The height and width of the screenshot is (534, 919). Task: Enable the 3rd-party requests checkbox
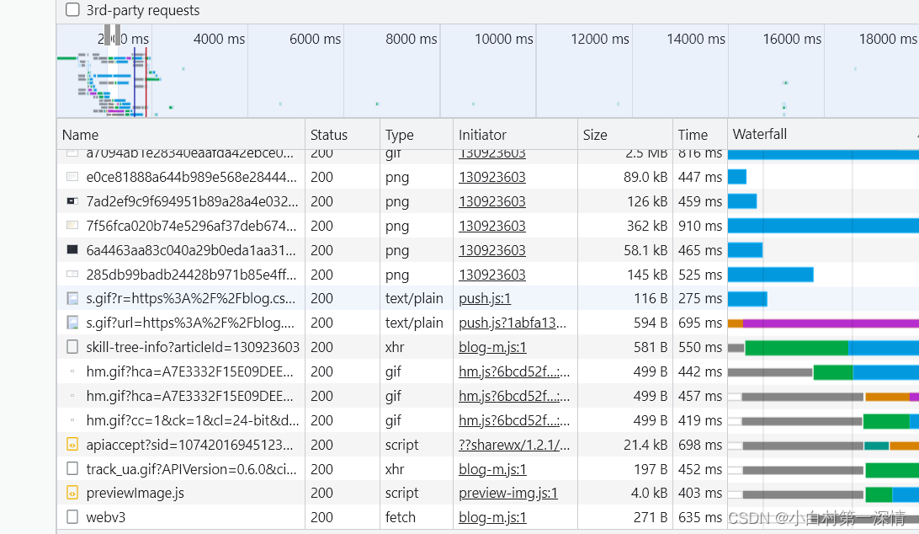tap(73, 10)
